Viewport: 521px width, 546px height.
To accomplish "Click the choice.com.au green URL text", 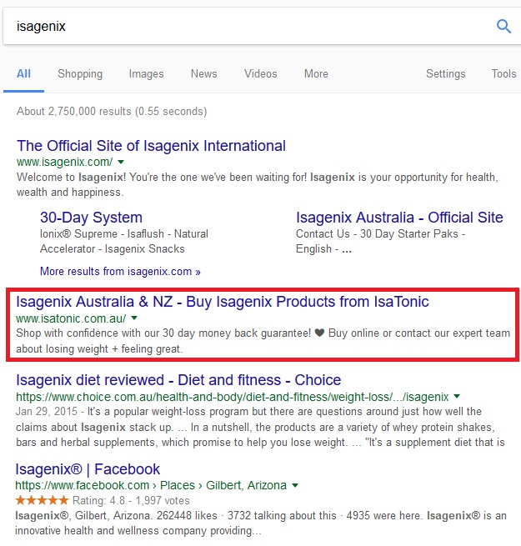I will [233, 397].
